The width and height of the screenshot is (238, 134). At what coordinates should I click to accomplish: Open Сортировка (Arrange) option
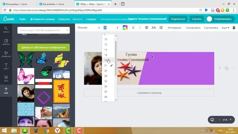(211, 28)
